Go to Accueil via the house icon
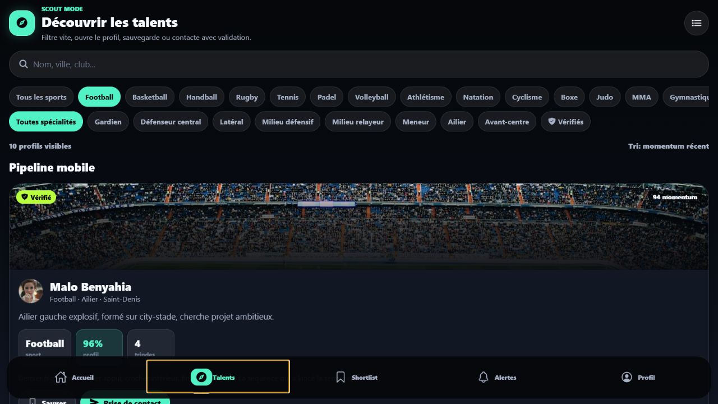This screenshot has width=718, height=404. (61, 377)
